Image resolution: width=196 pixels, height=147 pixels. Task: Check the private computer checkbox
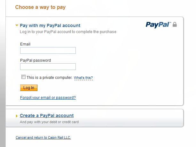[23, 77]
